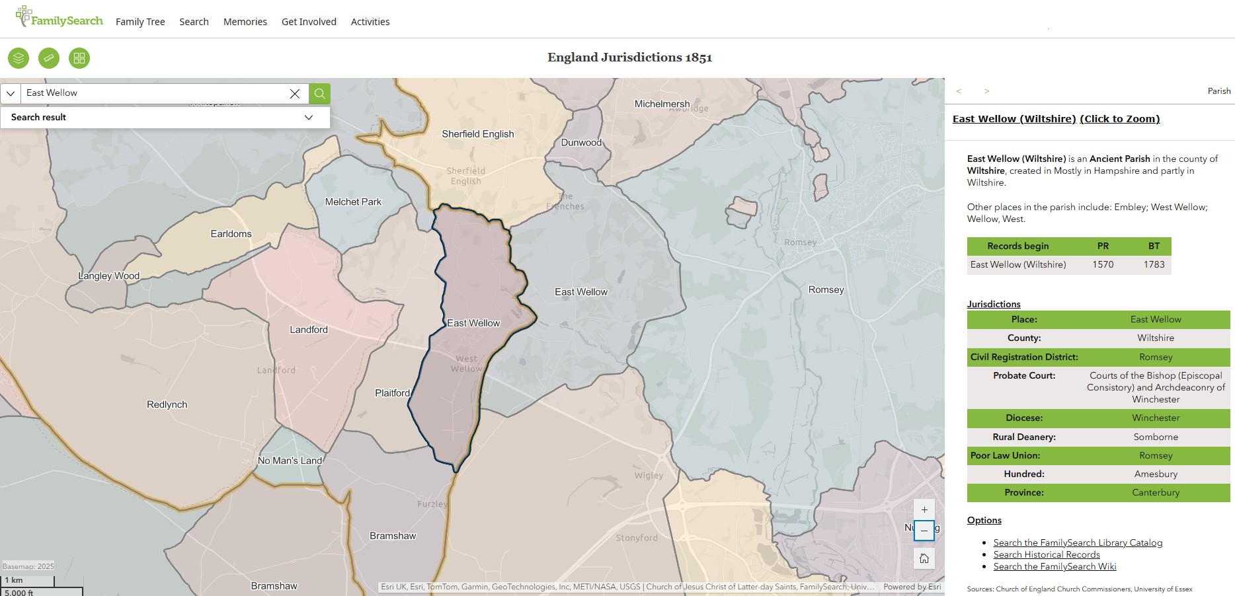1235x596 pixels.
Task: Expand the Search result panel
Action: pos(308,118)
